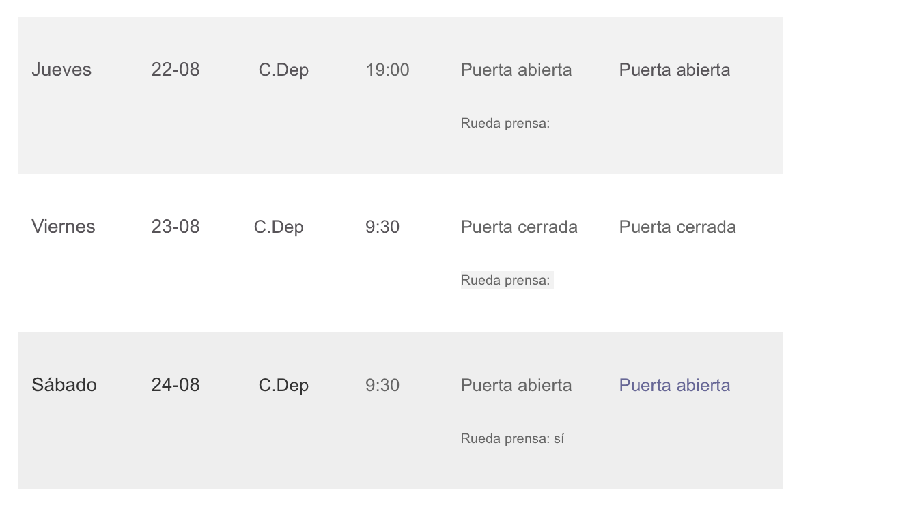
Task: Click last Puerta abierta in Jueves row
Action: click(675, 70)
